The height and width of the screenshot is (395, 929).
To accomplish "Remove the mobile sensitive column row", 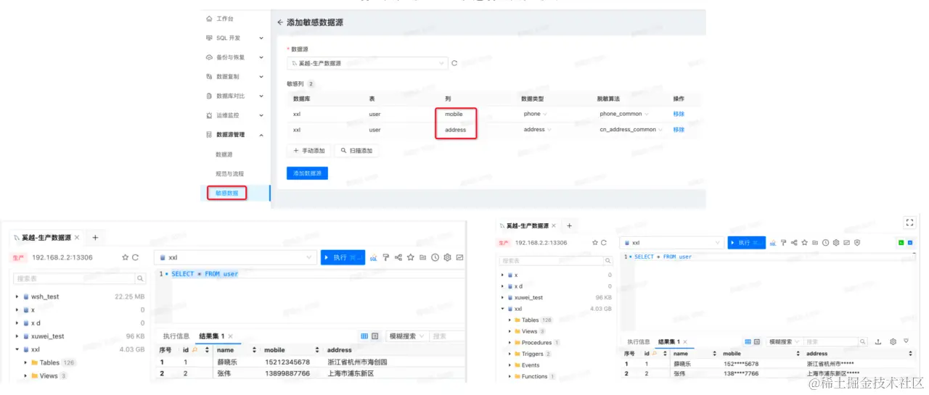I will 678,114.
